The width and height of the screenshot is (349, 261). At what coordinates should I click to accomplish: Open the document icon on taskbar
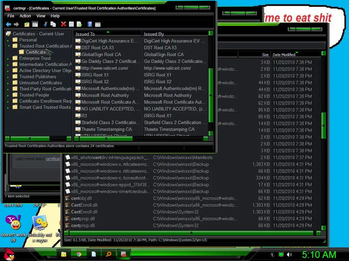(x=94, y=254)
